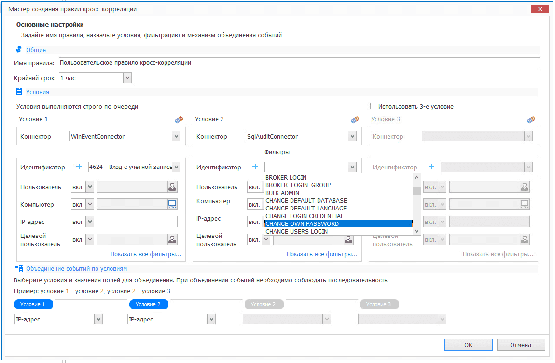Open the SqlAuditConnector connector dropdown
The height and width of the screenshot is (363, 555).
(x=352, y=137)
